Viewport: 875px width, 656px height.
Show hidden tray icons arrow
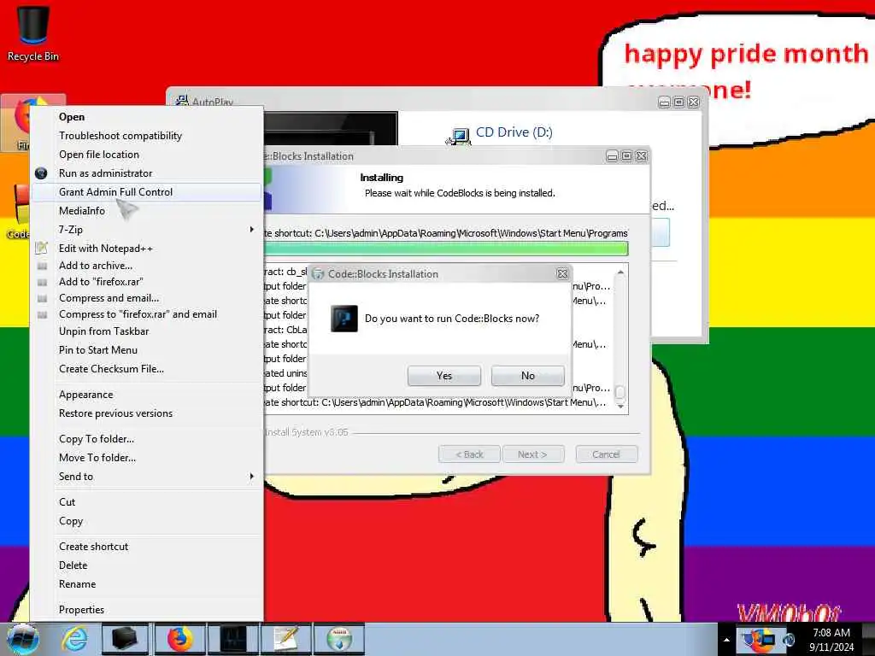coord(726,640)
